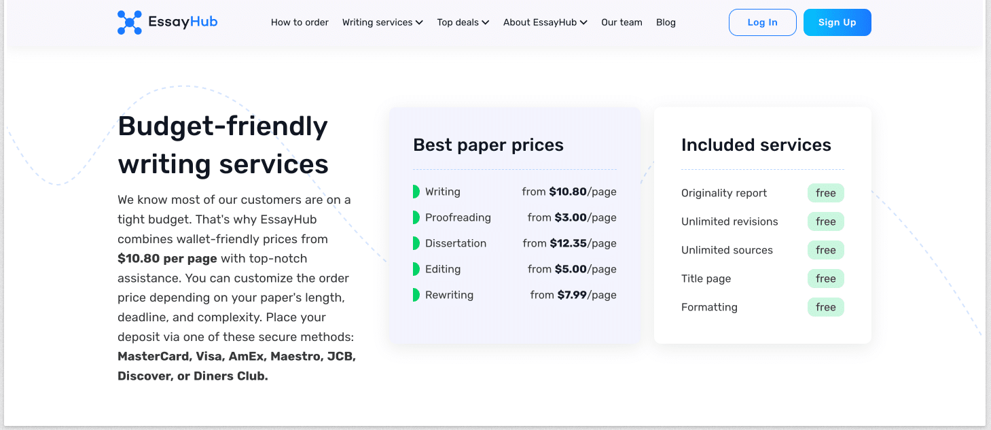Open the Blog link in navigation
Screen dimensions: 991x430
click(666, 22)
